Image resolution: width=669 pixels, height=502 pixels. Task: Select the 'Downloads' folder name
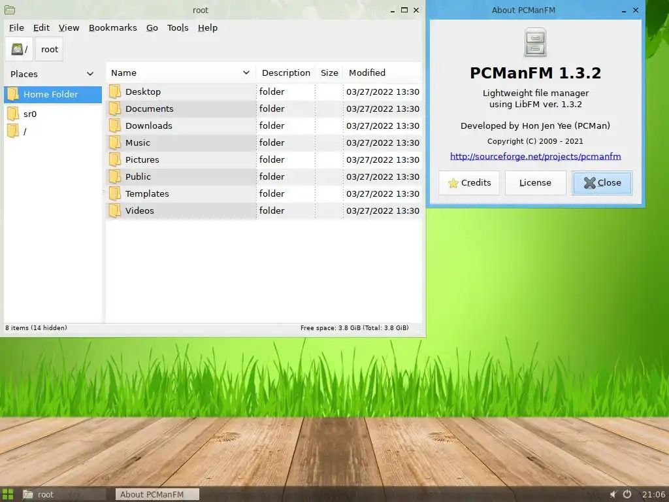pos(149,126)
